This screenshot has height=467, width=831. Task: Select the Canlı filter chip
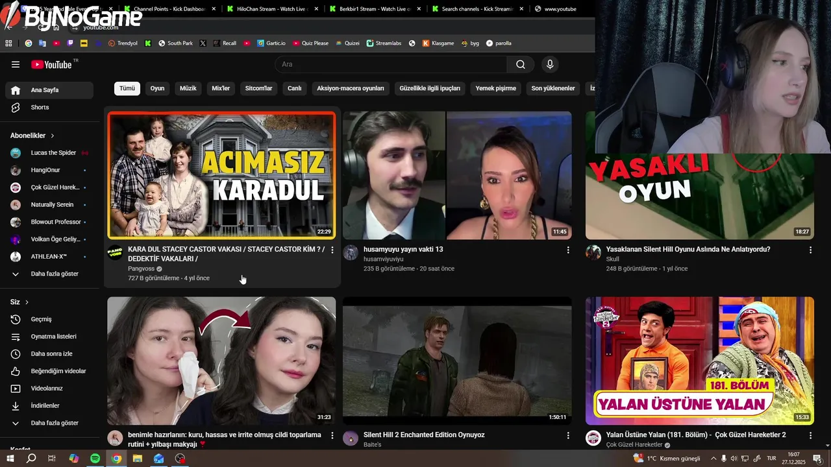pyautogui.click(x=295, y=88)
